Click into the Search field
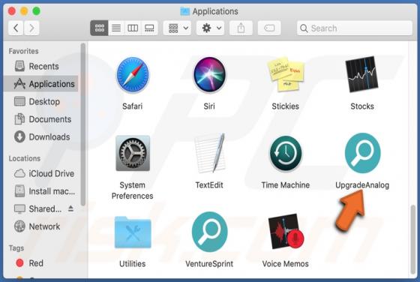The width and height of the screenshot is (420, 282). 355,28
